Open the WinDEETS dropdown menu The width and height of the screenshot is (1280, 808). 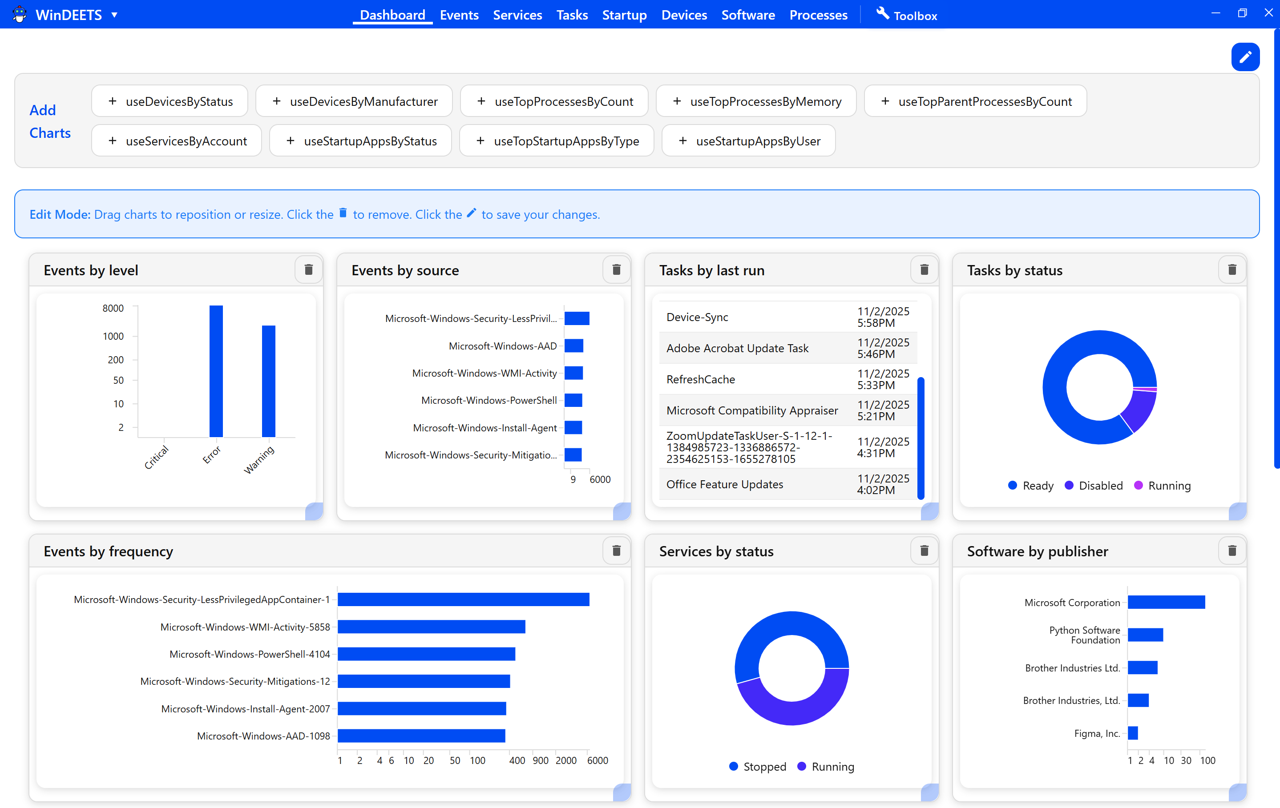pos(114,15)
